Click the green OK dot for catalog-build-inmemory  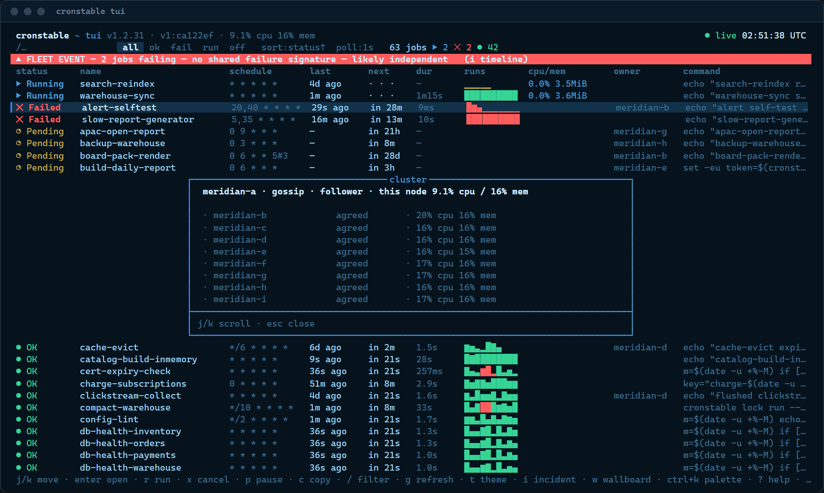coord(19,359)
